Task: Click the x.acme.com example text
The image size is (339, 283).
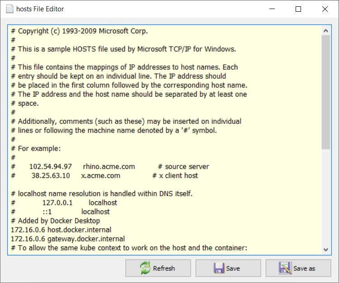Action: (x=101, y=175)
